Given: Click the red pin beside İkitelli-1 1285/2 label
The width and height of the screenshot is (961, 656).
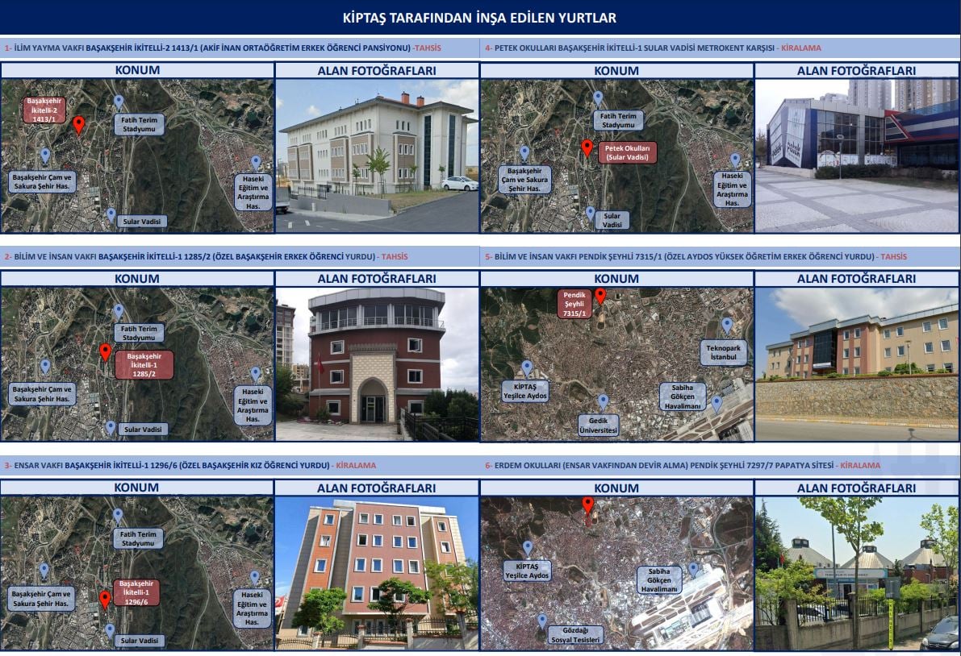Looking at the screenshot, I should click(104, 352).
